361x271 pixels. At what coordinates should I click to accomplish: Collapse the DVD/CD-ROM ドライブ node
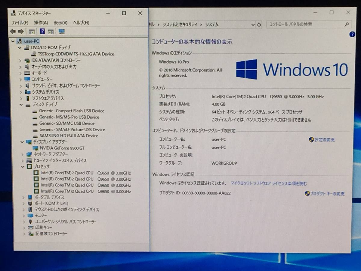tap(20, 48)
